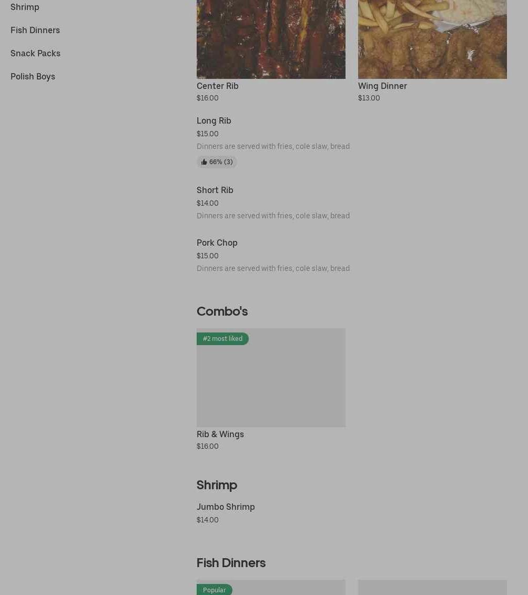The width and height of the screenshot is (528, 595).
Task: Open Shrimp category in sidebar
Action: [x=25, y=7]
